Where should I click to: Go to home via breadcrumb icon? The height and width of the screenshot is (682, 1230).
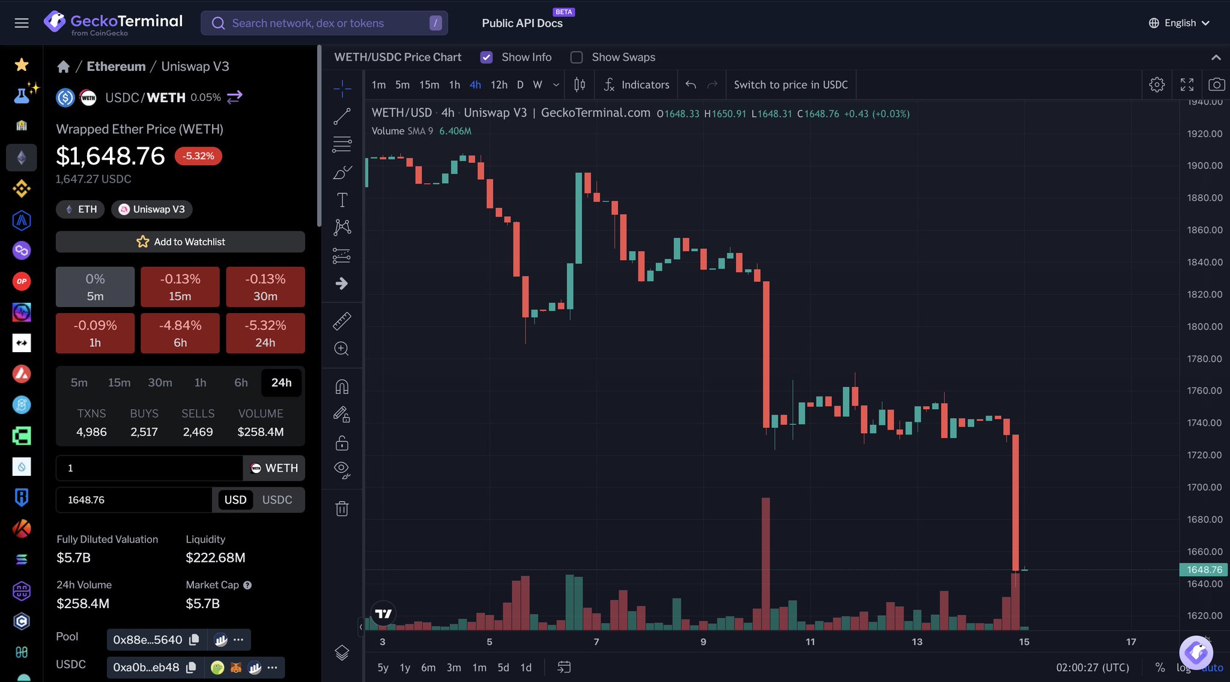pyautogui.click(x=63, y=67)
